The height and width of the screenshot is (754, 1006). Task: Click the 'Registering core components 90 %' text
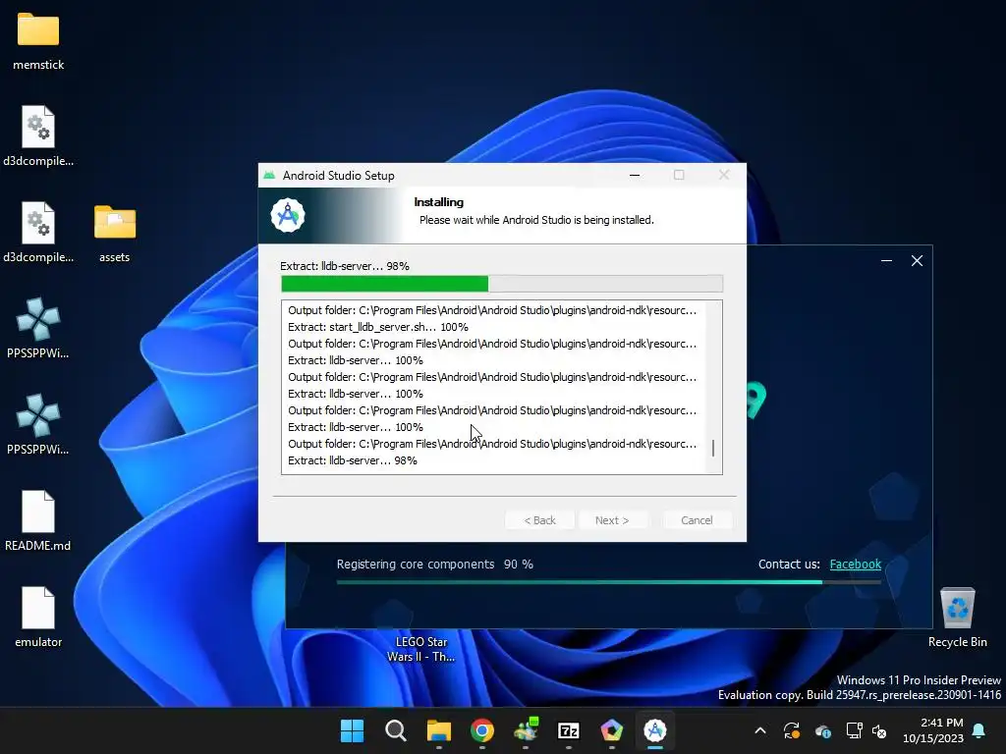click(x=435, y=565)
